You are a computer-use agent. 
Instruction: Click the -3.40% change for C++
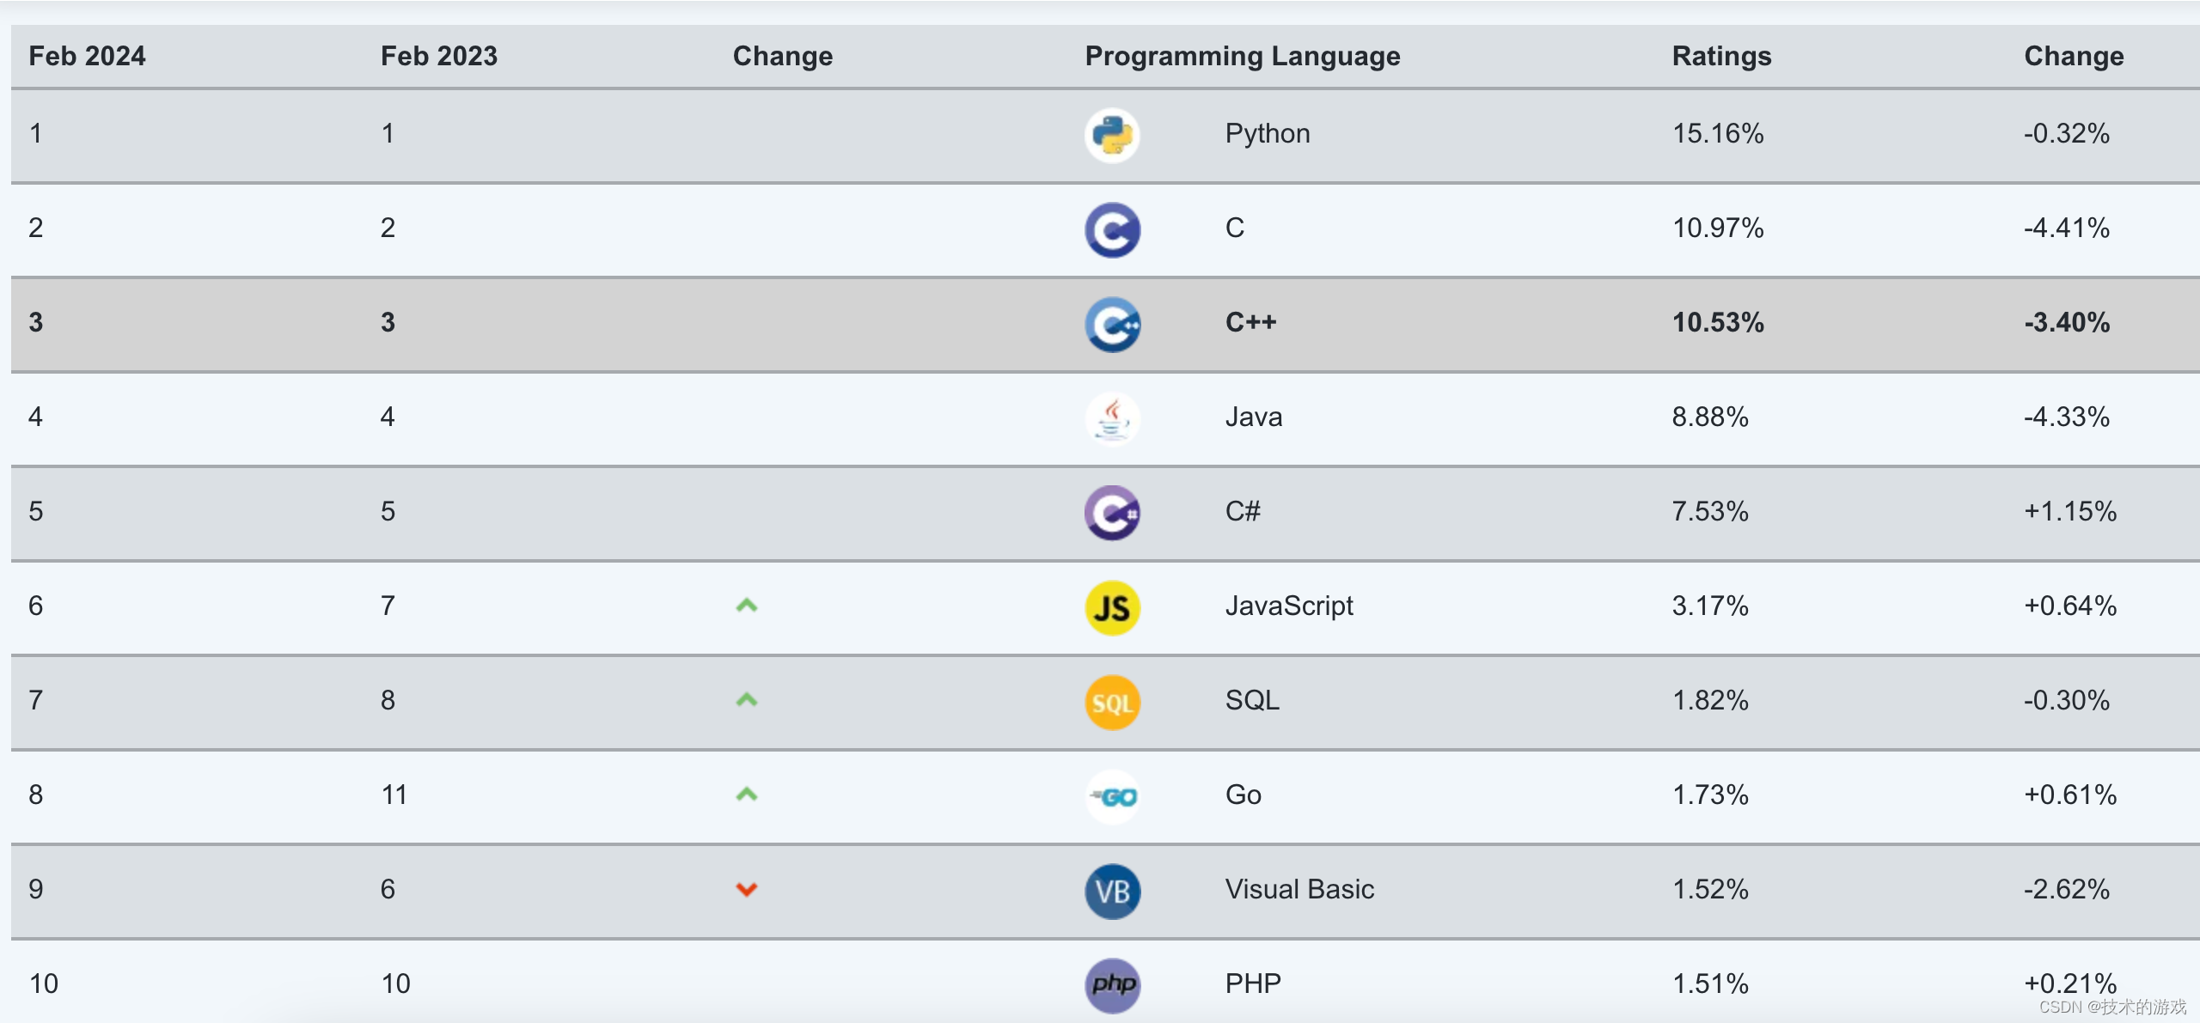tap(2067, 322)
